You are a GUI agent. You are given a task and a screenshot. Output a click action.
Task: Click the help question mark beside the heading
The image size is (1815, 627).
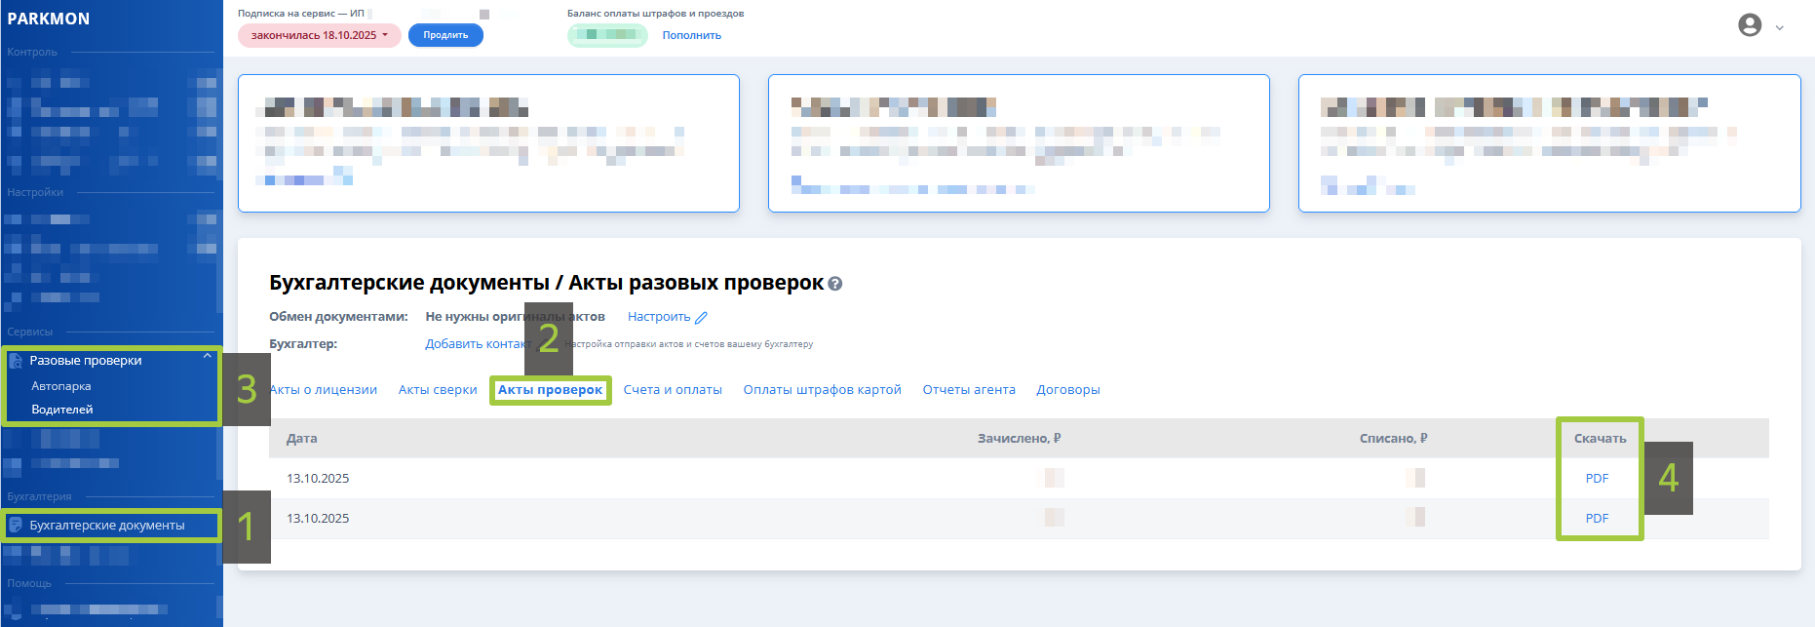tap(834, 284)
